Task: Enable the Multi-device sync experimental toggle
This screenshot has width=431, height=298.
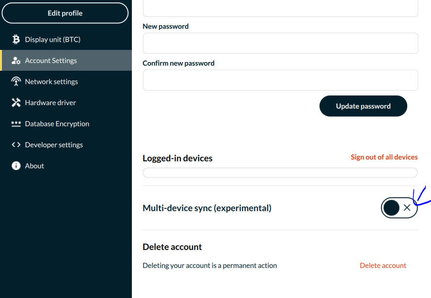Action: tap(399, 207)
